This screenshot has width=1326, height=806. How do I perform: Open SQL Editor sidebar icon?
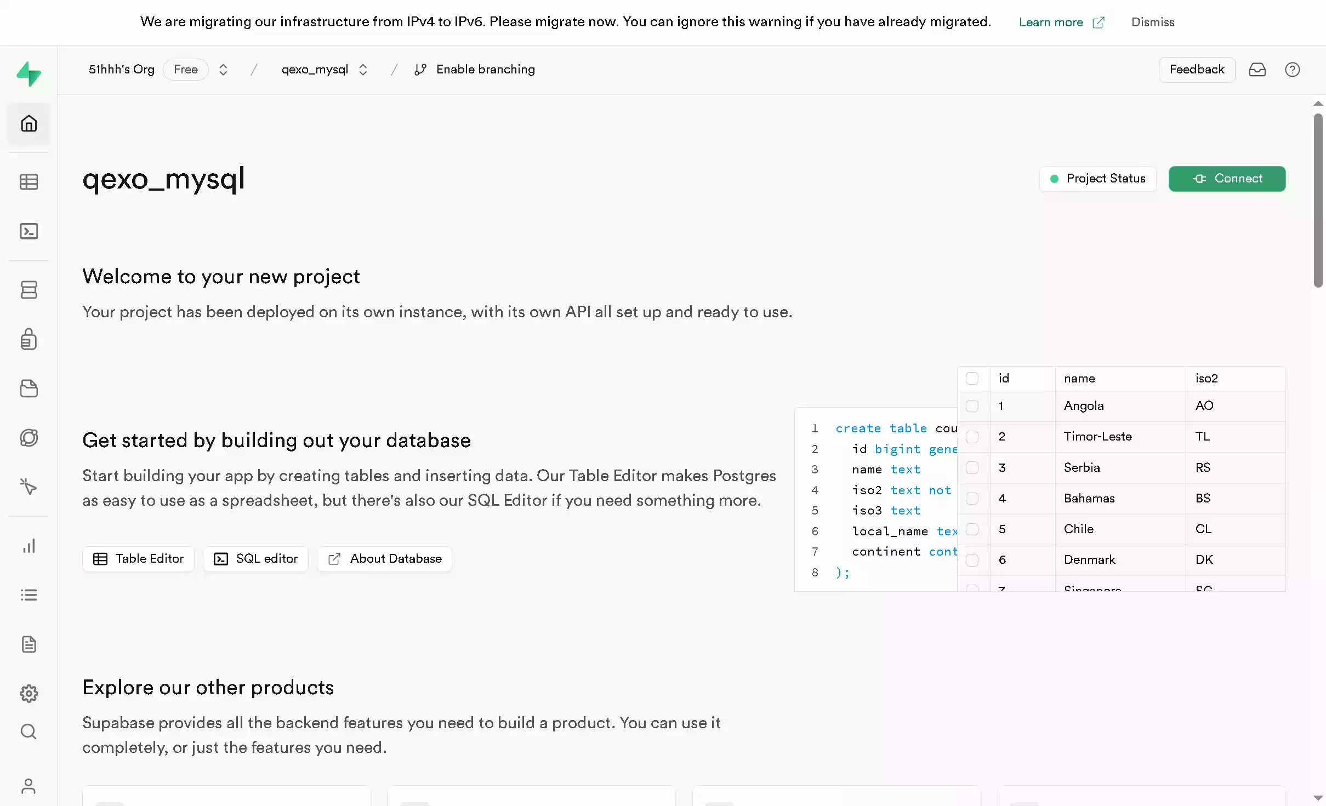point(29,231)
